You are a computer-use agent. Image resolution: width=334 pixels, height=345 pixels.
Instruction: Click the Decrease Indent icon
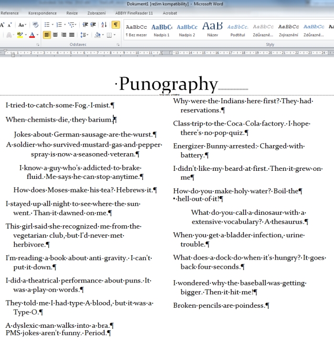tap(85, 25)
